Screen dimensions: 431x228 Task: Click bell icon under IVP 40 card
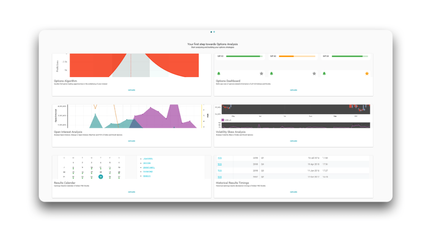click(x=271, y=74)
